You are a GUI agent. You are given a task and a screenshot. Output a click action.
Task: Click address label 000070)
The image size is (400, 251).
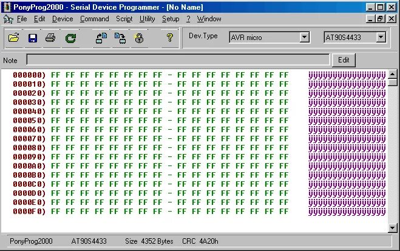click(29, 139)
